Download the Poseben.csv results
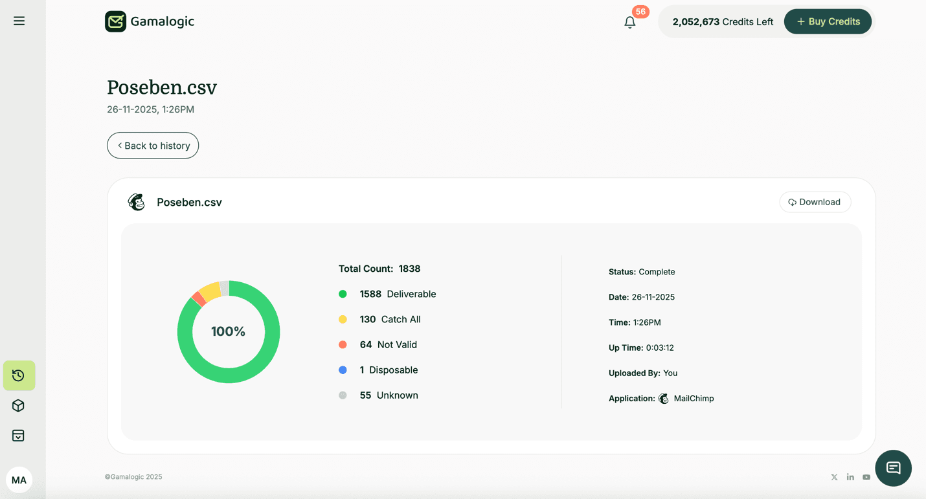The height and width of the screenshot is (499, 926). click(815, 202)
